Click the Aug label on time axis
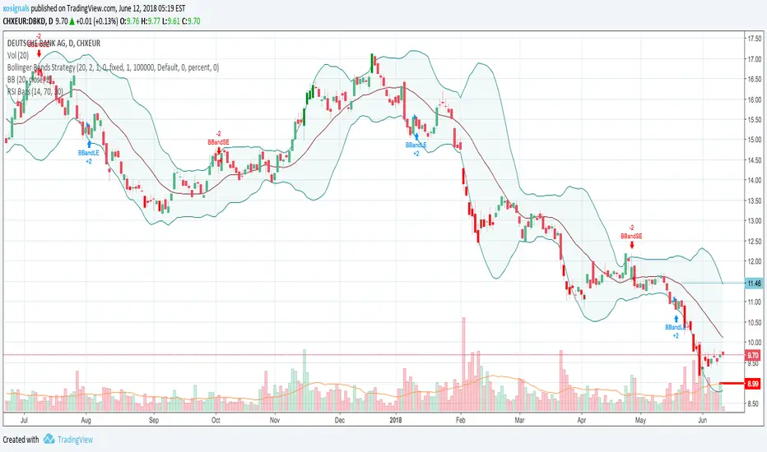The height and width of the screenshot is (452, 767). 86,420
